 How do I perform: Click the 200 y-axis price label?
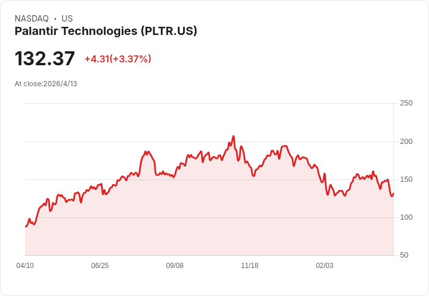pyautogui.click(x=406, y=142)
